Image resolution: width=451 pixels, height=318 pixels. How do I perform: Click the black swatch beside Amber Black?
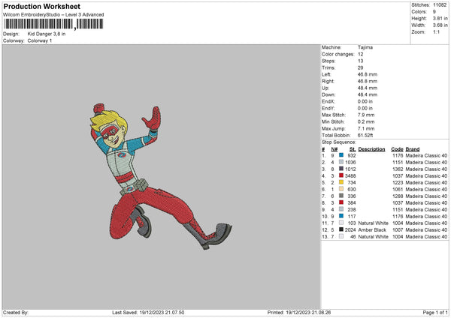pyautogui.click(x=341, y=229)
